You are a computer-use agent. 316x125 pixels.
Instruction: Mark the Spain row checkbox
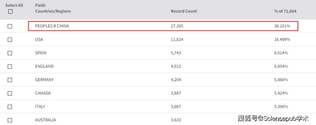(x=10, y=53)
